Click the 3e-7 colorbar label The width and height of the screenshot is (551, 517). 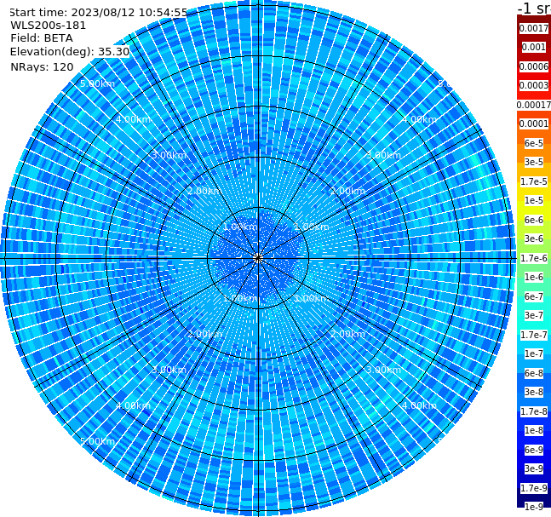pyautogui.click(x=534, y=315)
